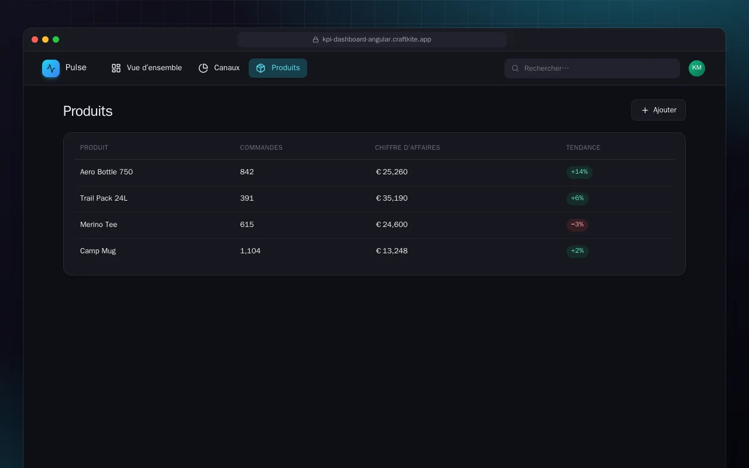Click the plus icon on Ajouter

(645, 110)
